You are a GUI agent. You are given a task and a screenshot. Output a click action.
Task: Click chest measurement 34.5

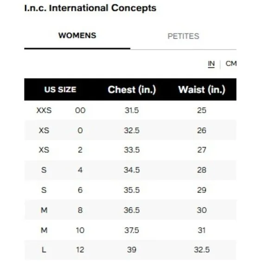tap(132, 170)
